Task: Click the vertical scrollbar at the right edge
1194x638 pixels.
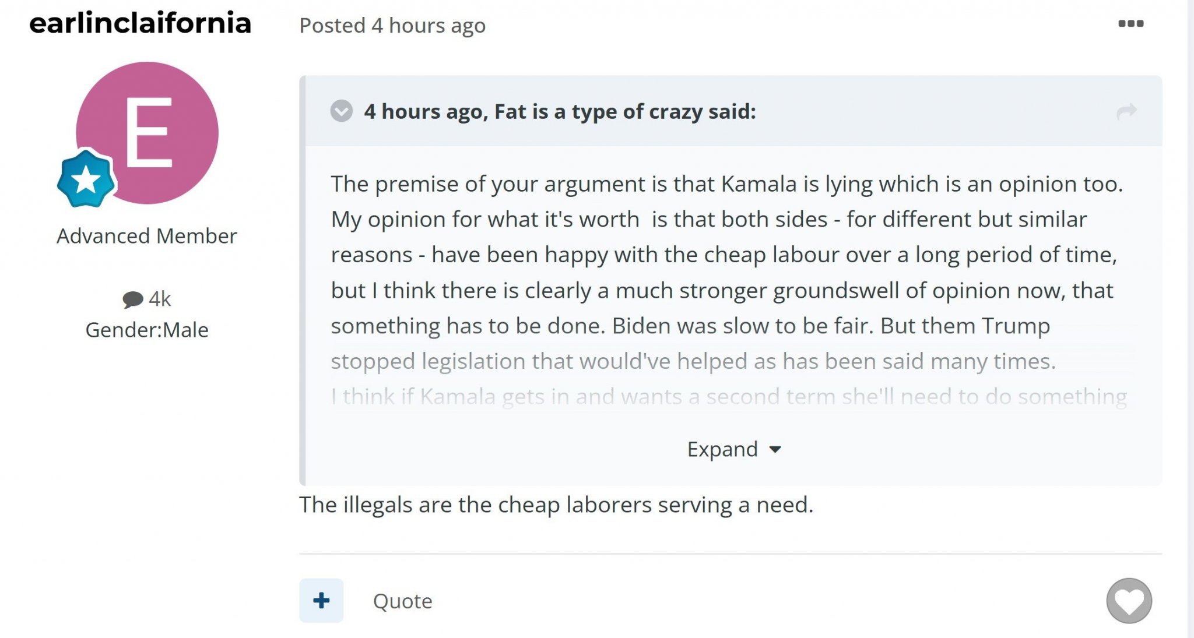Action: click(x=1191, y=319)
